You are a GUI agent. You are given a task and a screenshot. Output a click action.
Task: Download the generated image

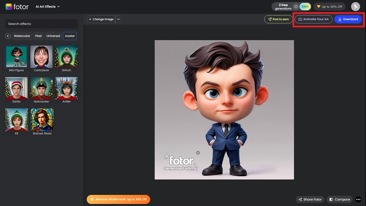click(x=348, y=19)
